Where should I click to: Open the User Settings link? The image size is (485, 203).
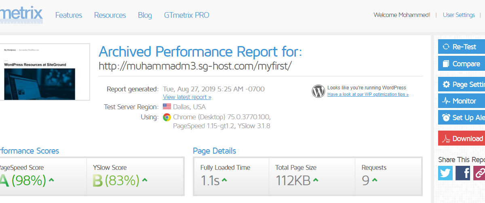[x=459, y=15]
